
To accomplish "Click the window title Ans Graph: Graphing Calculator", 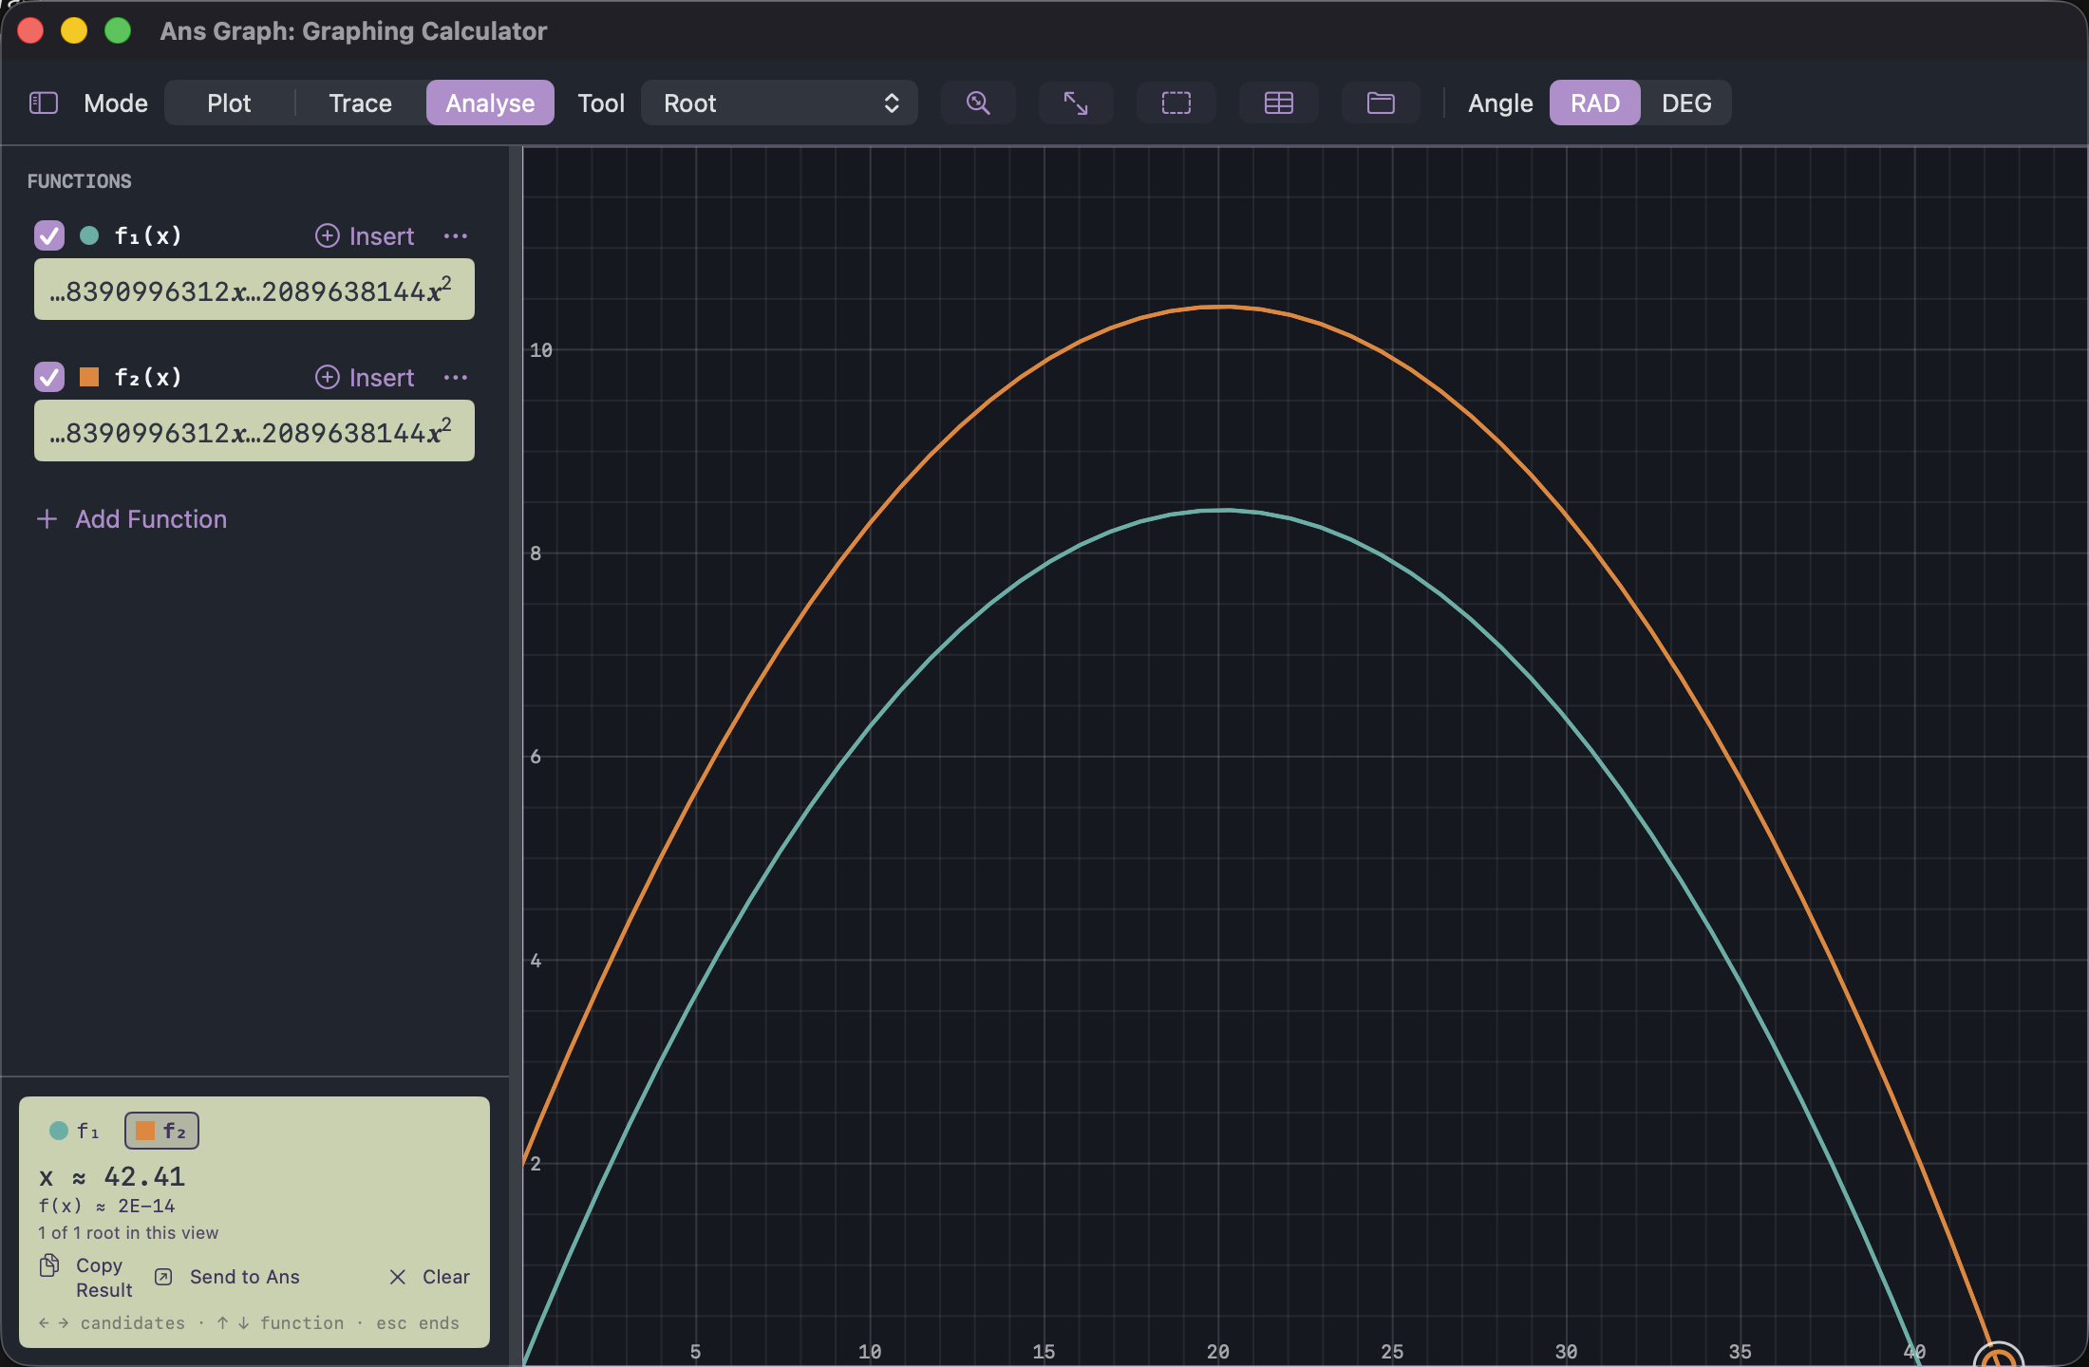I will click(353, 31).
